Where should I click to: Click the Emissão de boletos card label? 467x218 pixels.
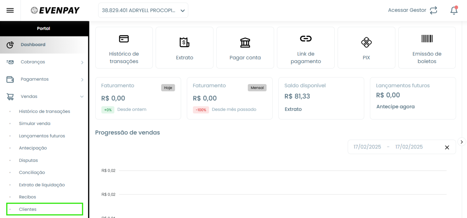tap(427, 58)
